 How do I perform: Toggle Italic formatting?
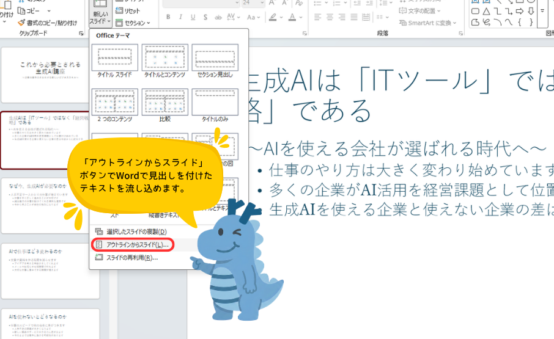(180, 17)
